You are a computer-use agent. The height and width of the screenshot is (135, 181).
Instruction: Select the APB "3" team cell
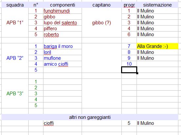click(x=15, y=93)
